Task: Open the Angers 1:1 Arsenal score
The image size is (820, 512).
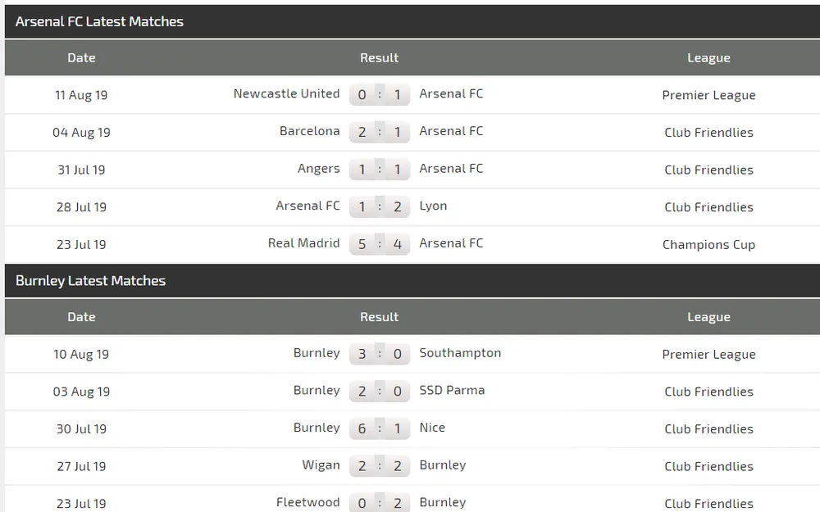Action: click(380, 170)
